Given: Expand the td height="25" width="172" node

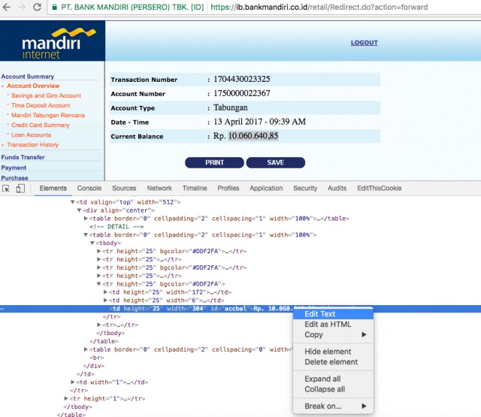Looking at the screenshot, I should (x=105, y=292).
